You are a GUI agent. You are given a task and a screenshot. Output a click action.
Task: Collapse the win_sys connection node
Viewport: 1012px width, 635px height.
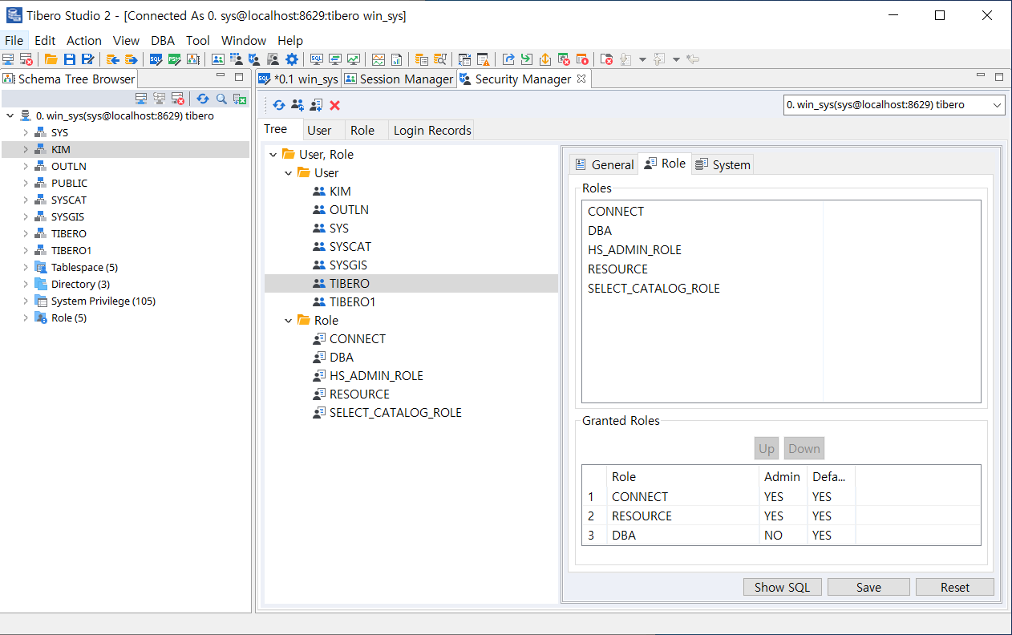[10, 115]
